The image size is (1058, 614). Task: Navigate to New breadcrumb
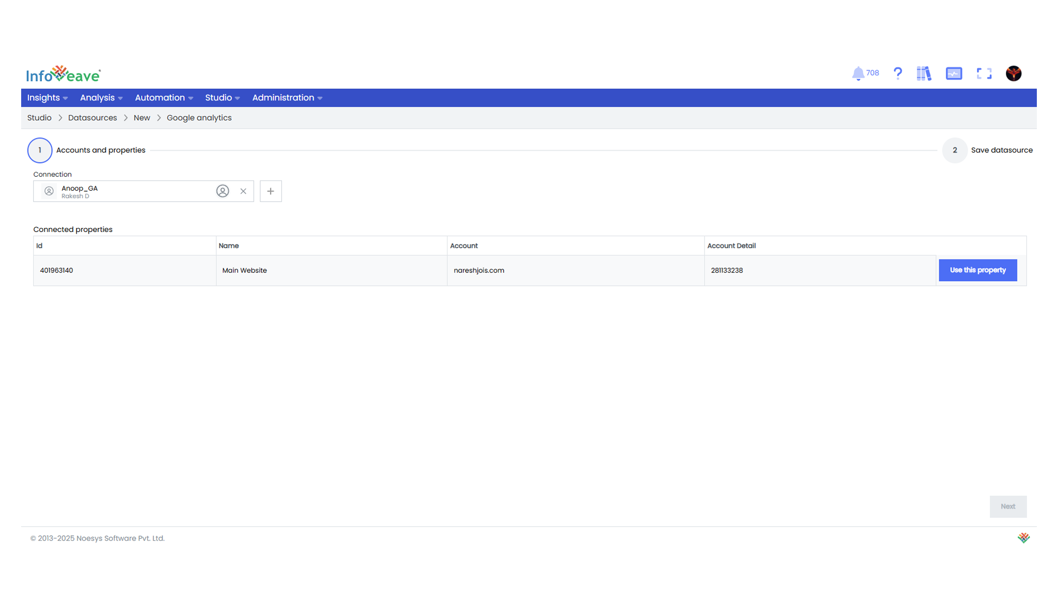click(142, 118)
